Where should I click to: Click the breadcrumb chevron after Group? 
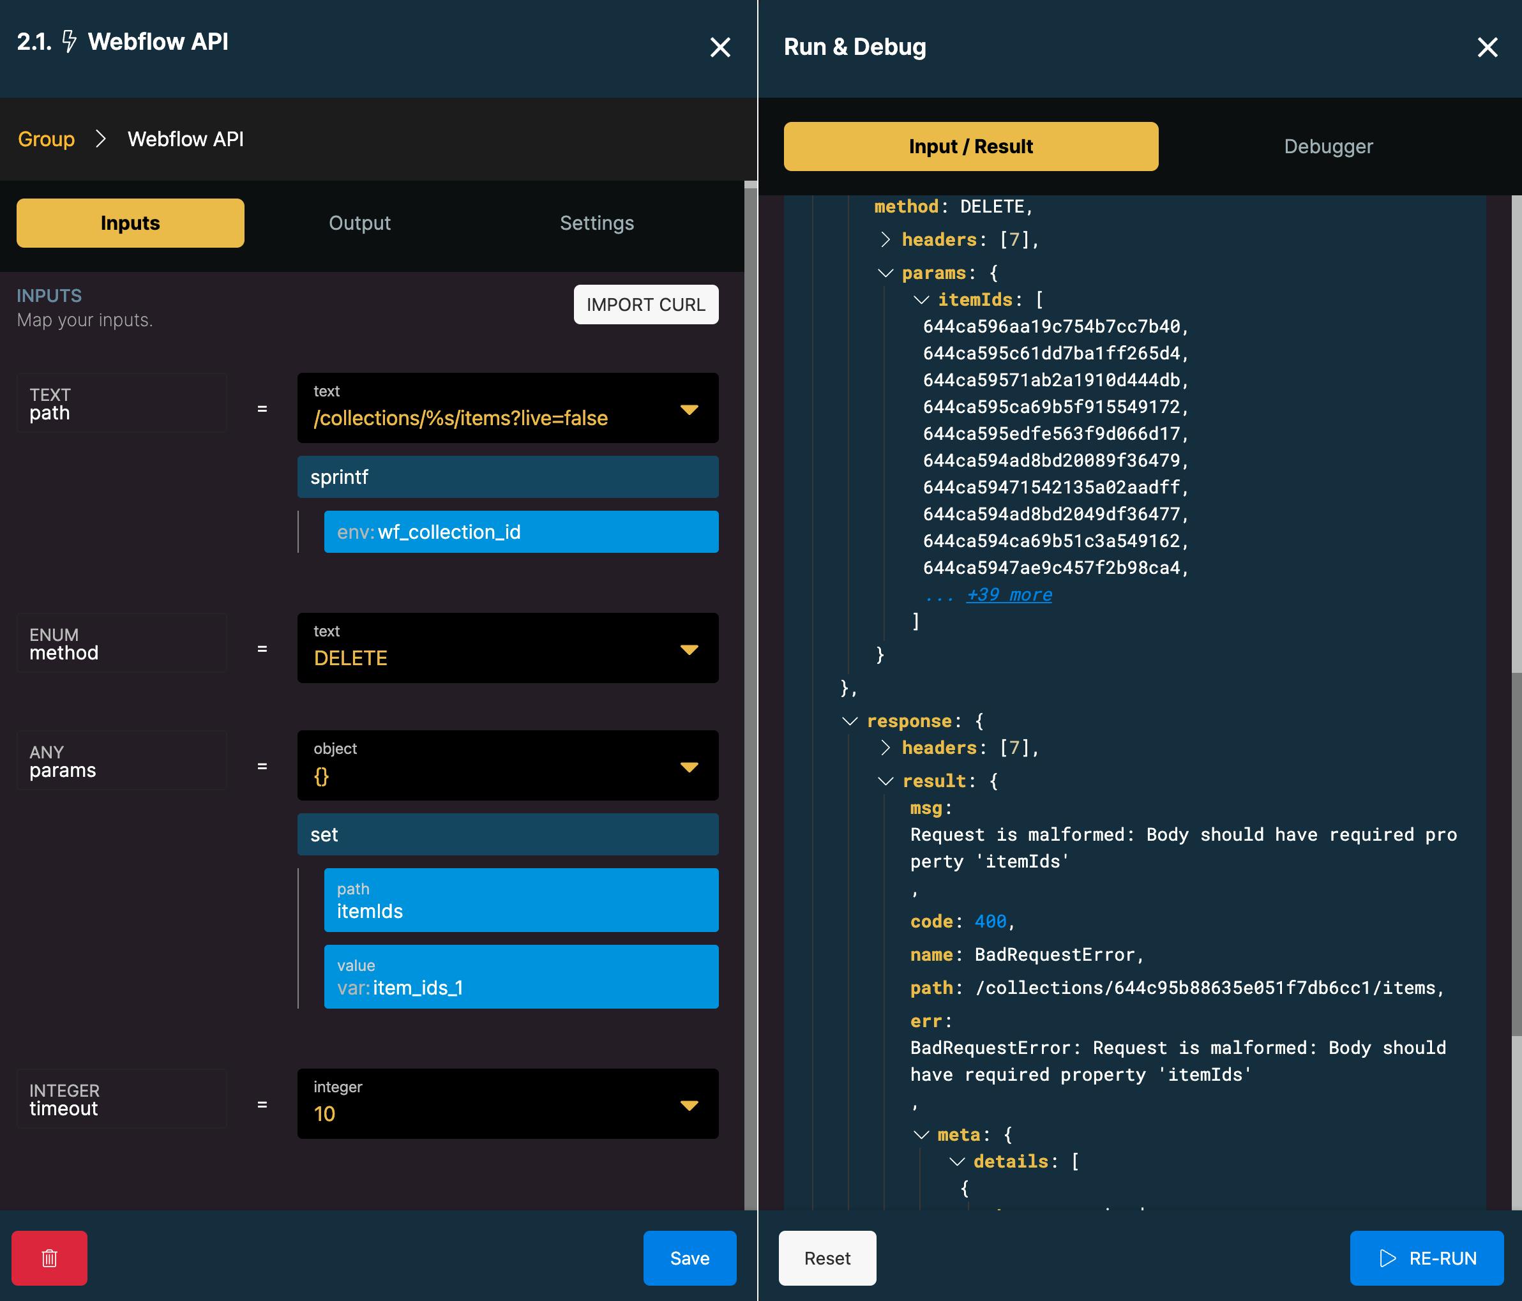click(x=102, y=139)
